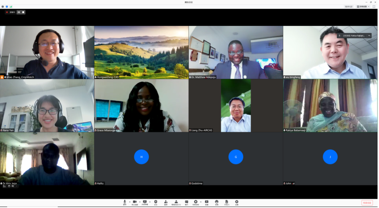This screenshot has height=208, width=379.
Task: Start screen sharing via 共享屏幕 icon
Action: pyautogui.click(x=145, y=202)
